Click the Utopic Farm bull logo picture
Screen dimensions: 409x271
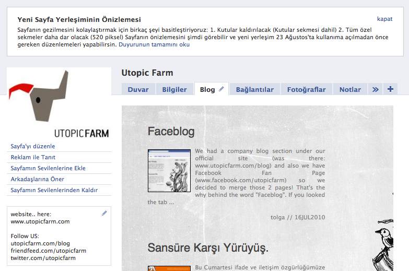coord(39,96)
